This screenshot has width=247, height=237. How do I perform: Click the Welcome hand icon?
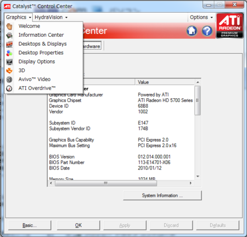9,26
